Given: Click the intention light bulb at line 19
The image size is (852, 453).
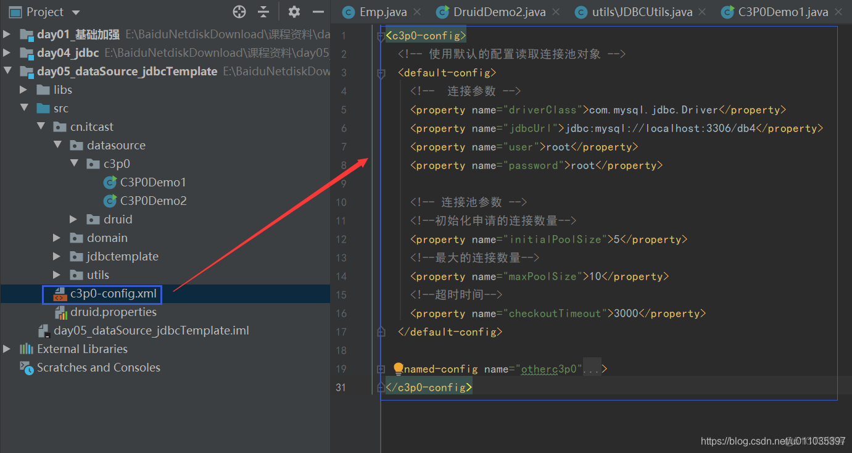Looking at the screenshot, I should point(399,369).
